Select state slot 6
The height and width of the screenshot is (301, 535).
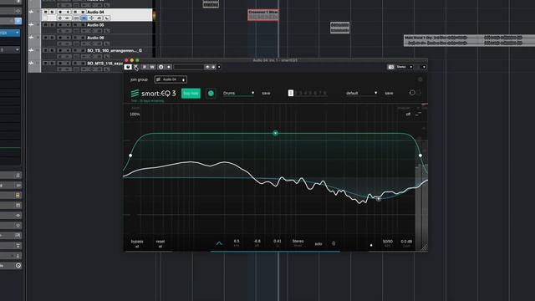(x=315, y=93)
